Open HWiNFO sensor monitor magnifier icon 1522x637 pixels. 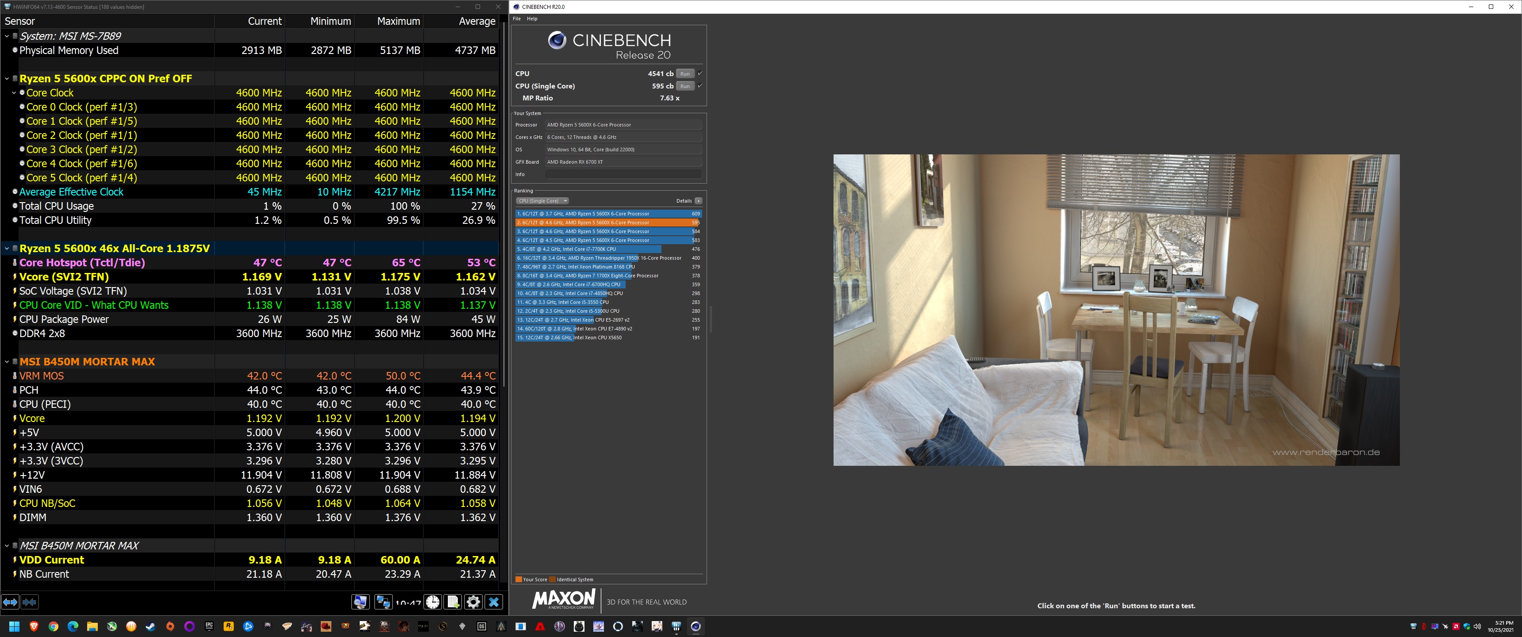click(x=360, y=602)
